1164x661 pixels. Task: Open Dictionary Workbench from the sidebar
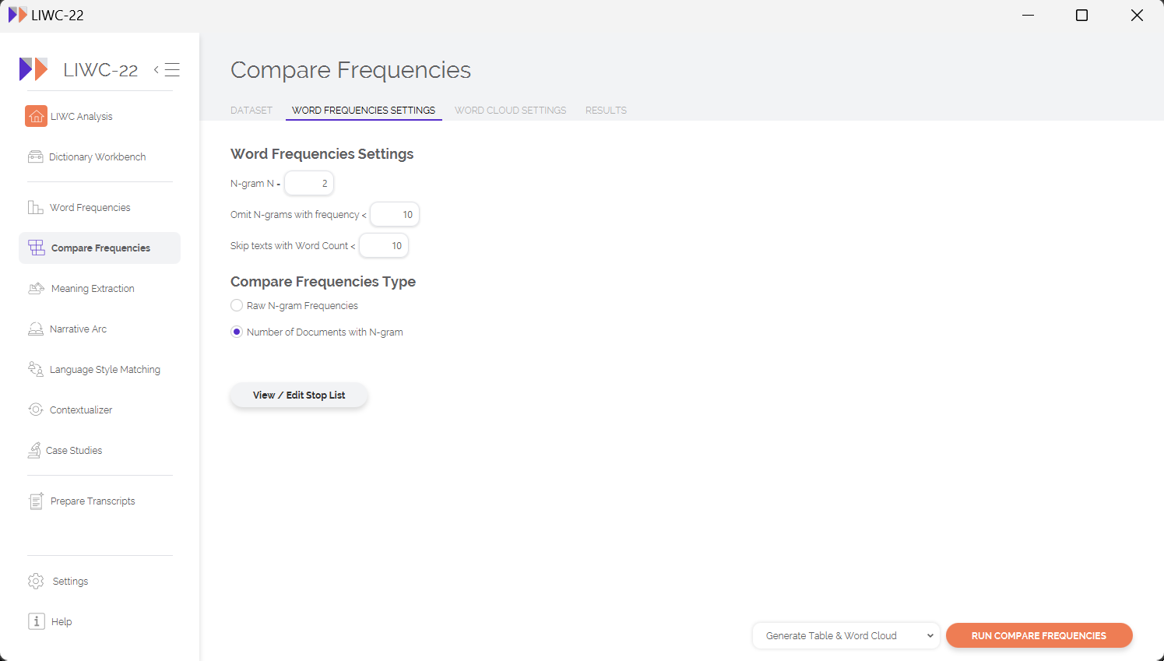click(100, 156)
